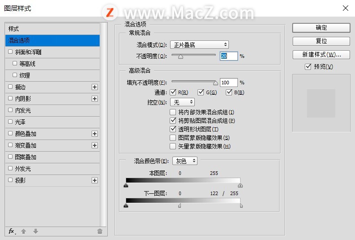
Task: Toggle 预览 checkbox
Action: 308,66
